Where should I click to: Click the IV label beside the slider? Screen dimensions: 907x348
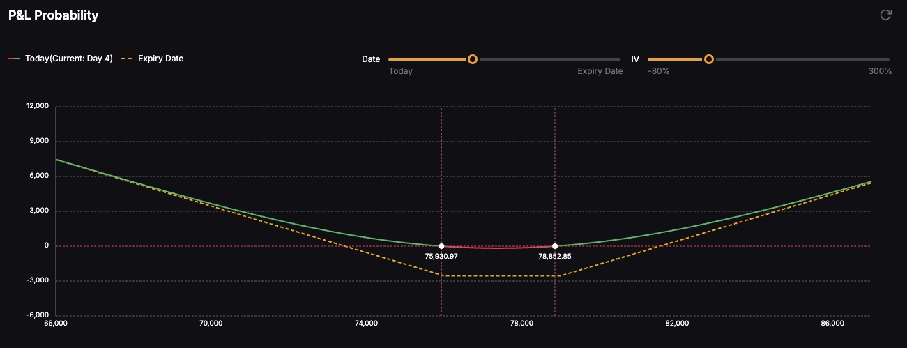point(635,59)
